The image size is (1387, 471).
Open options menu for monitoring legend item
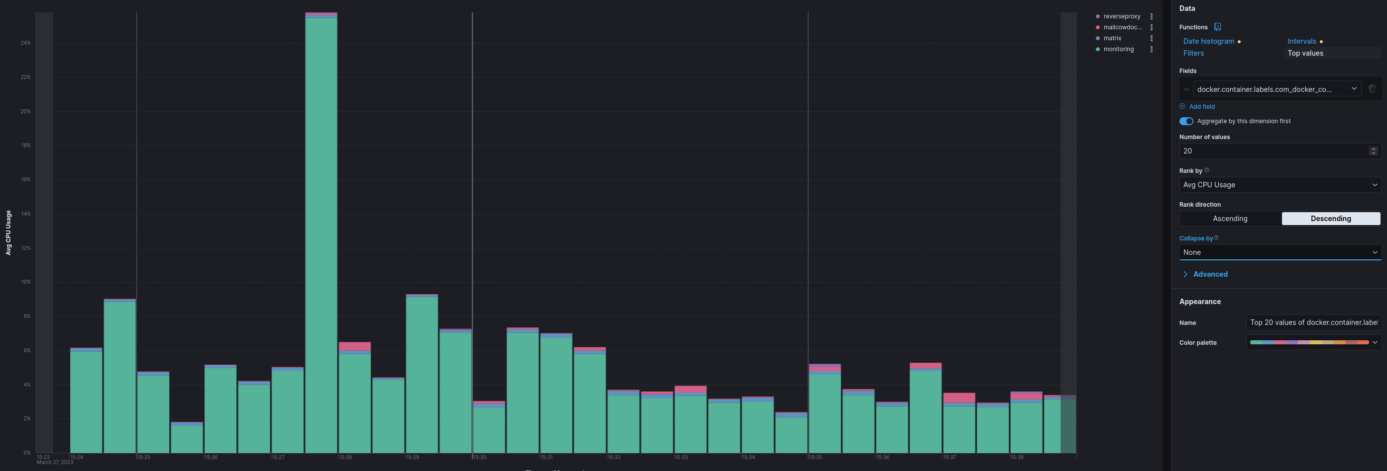pos(1151,50)
